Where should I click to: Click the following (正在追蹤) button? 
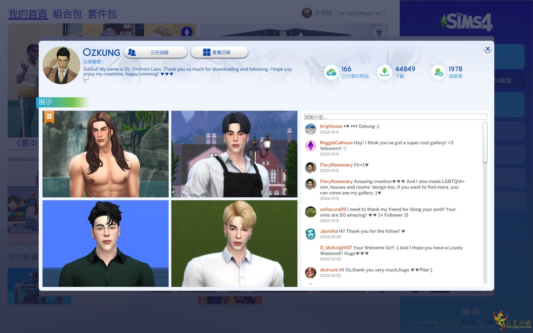[x=155, y=52]
